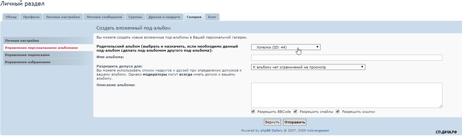462x139 pixels.
Task: Click the Имя альбома text field
Action: [x=346, y=58]
